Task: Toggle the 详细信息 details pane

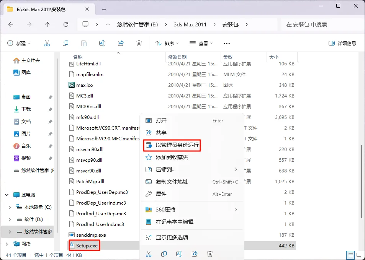Action: 342,43
